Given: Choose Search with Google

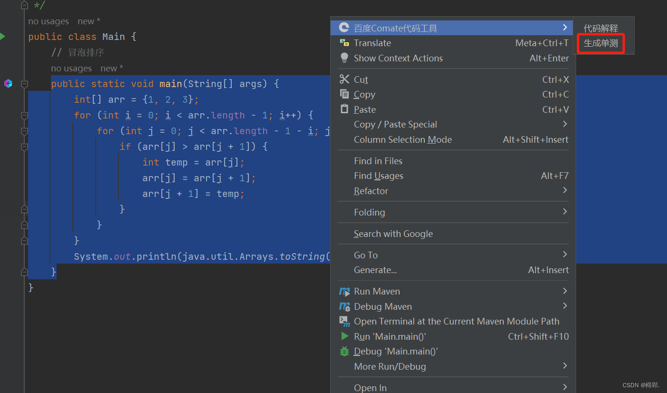Looking at the screenshot, I should point(453,234).
